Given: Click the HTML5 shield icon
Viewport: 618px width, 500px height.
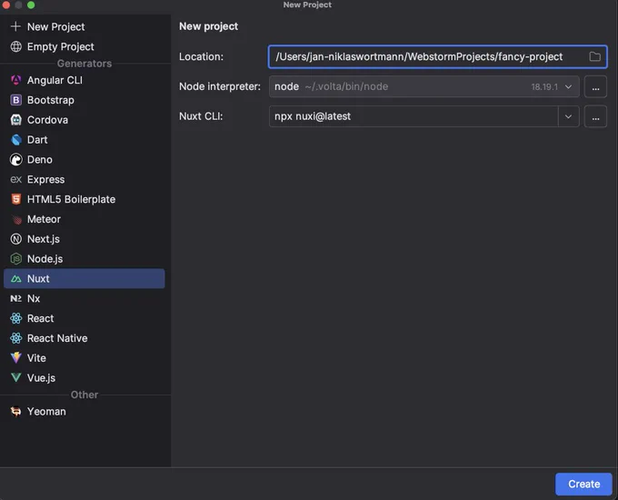Looking at the screenshot, I should [x=15, y=199].
